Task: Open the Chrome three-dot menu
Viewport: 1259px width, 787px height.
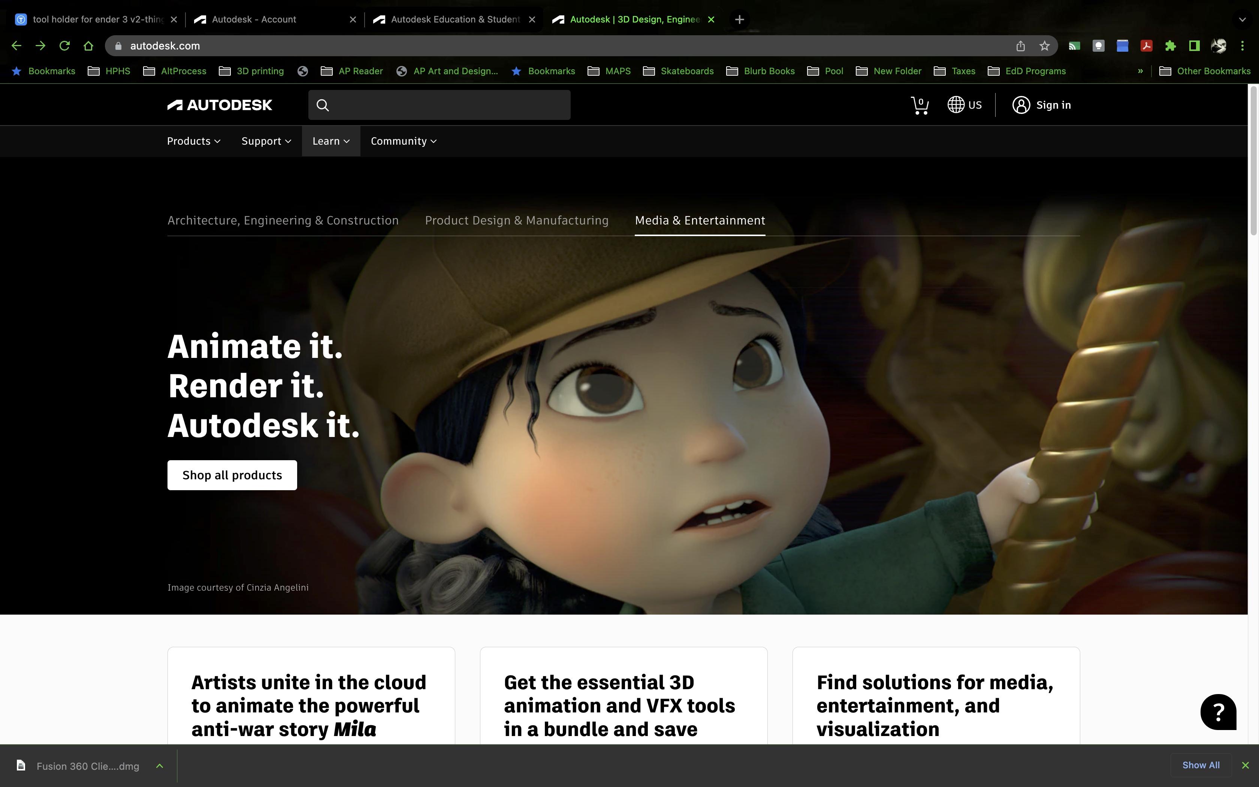Action: click(x=1243, y=46)
